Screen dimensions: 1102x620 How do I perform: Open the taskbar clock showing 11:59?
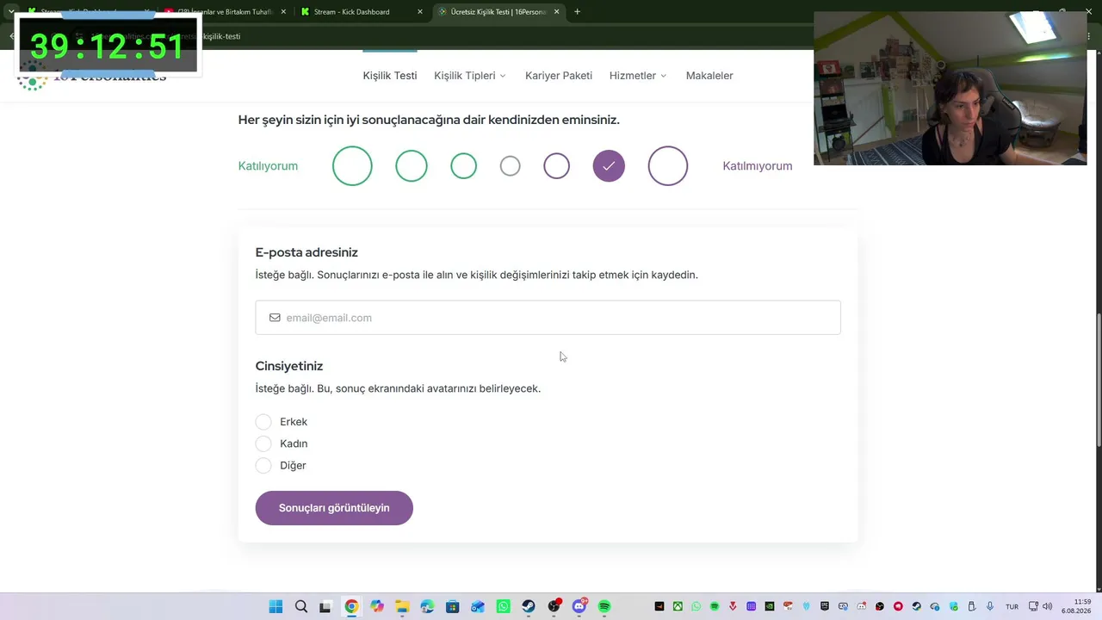coord(1075,606)
